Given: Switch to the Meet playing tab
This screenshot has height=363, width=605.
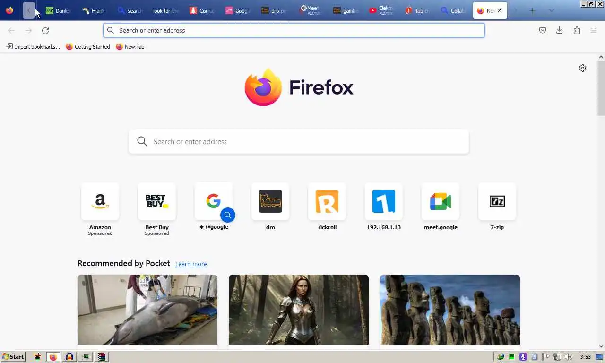Looking at the screenshot, I should (x=309, y=10).
